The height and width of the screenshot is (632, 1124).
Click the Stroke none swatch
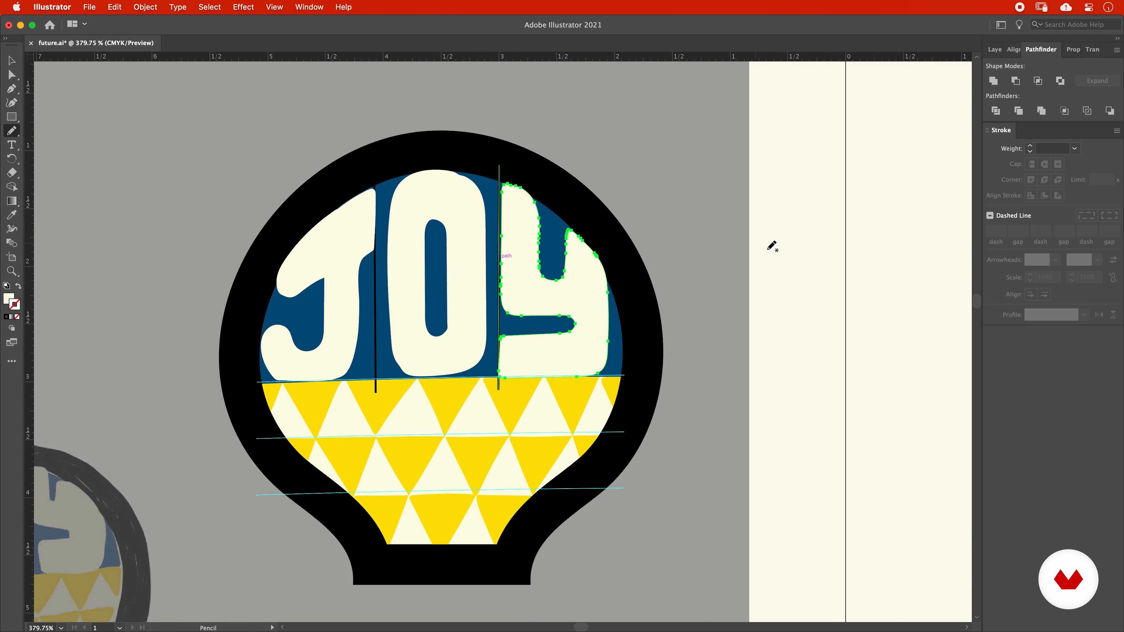(15, 304)
